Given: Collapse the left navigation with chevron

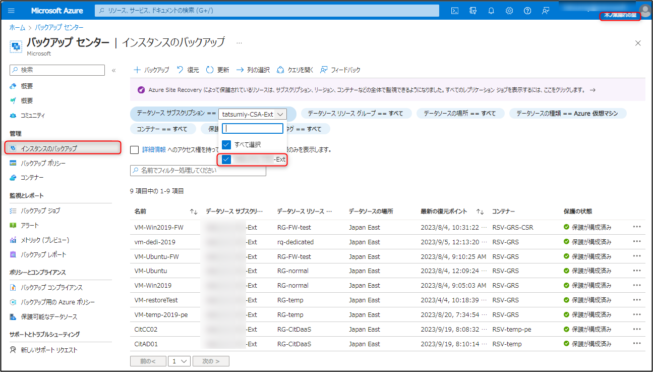Looking at the screenshot, I should click(113, 70).
